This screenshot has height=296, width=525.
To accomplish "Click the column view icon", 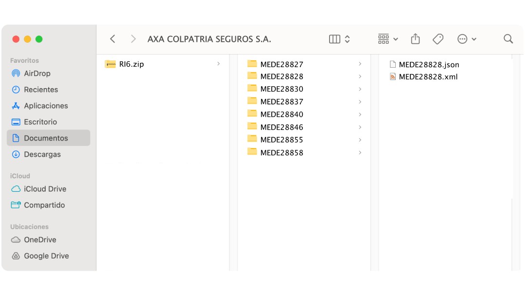I will pyautogui.click(x=334, y=39).
